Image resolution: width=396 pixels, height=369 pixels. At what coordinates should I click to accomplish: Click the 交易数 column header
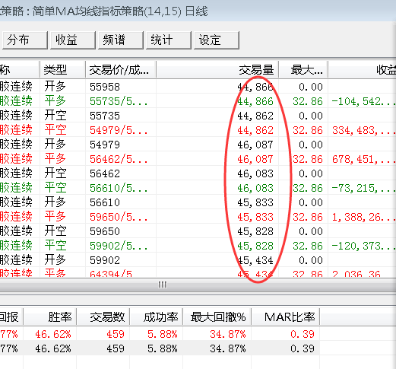(103, 317)
